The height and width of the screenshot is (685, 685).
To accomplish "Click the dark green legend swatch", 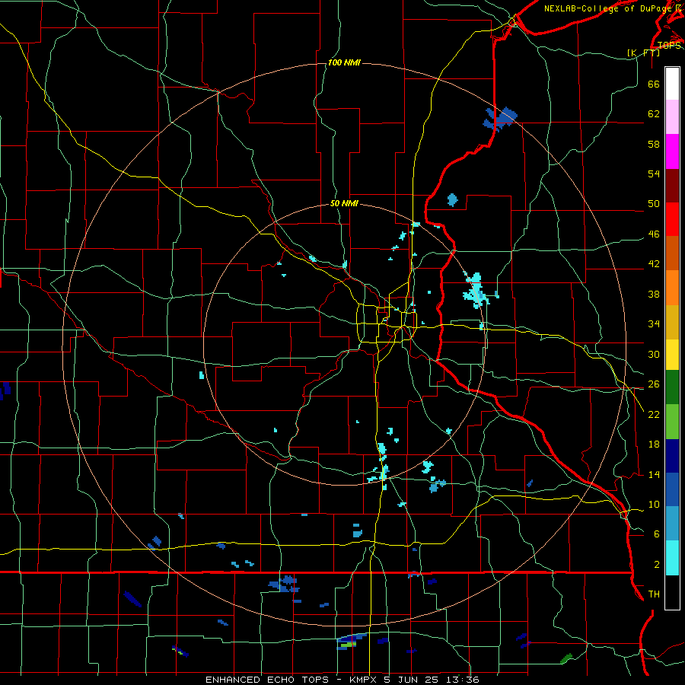I will (672, 387).
